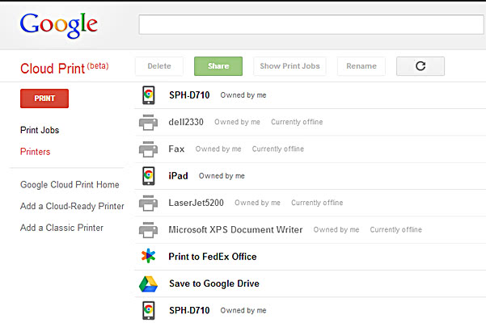Screen dimensions: 486x323
Task: Select the iPad device icon
Action: pos(149,176)
